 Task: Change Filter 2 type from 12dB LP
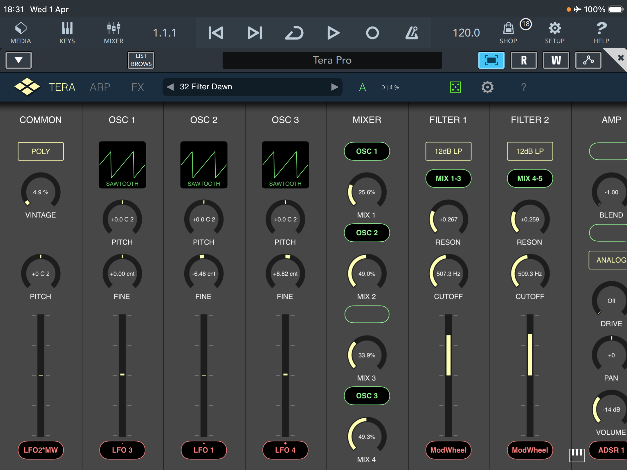click(530, 151)
